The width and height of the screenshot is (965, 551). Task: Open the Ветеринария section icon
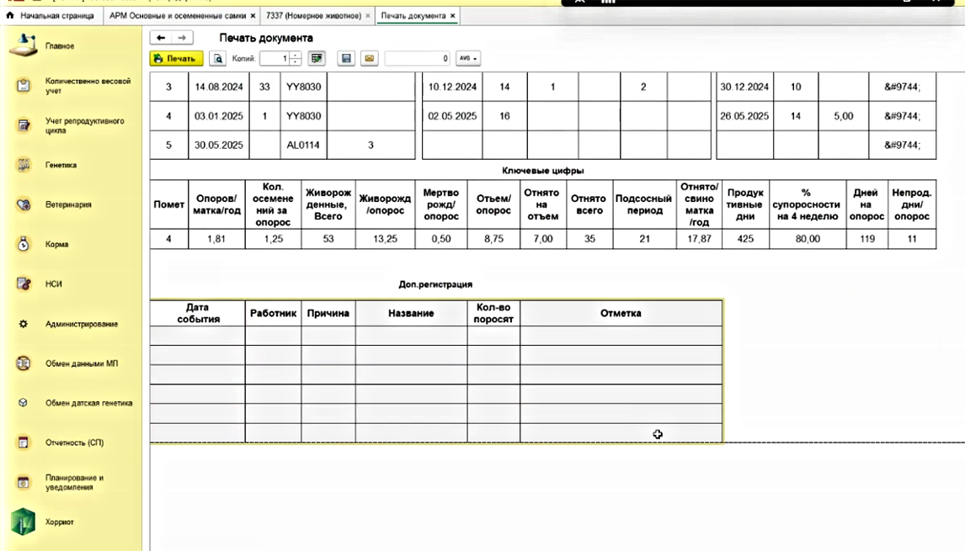pyautogui.click(x=24, y=204)
